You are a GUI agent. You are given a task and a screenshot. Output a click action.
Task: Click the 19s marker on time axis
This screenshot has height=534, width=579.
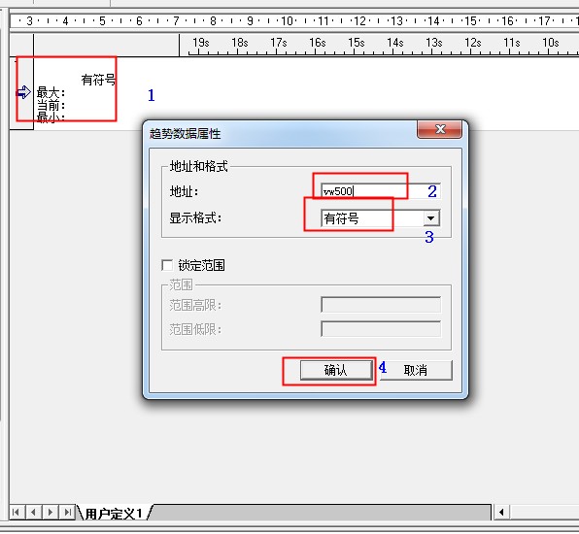click(201, 43)
